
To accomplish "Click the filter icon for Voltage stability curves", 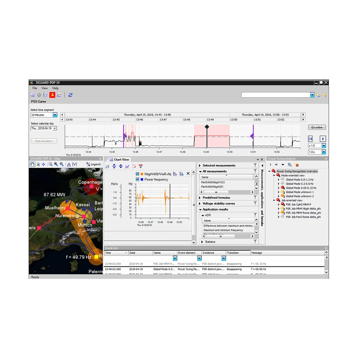I will 255,203.
